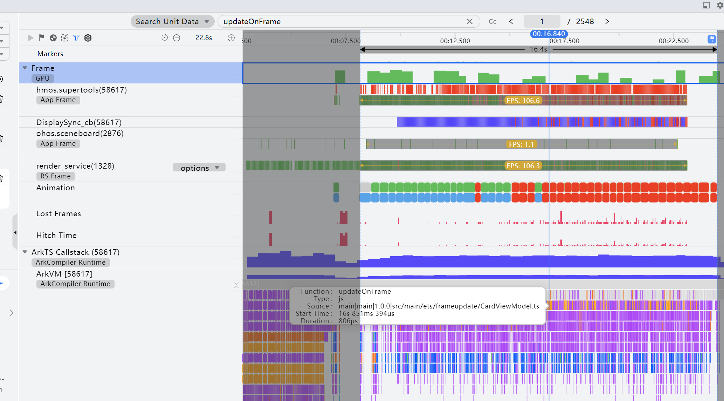This screenshot has height=401, width=724.
Task: Click the purple DisplaySync_cb bar in the timeline
Action: [x=542, y=122]
